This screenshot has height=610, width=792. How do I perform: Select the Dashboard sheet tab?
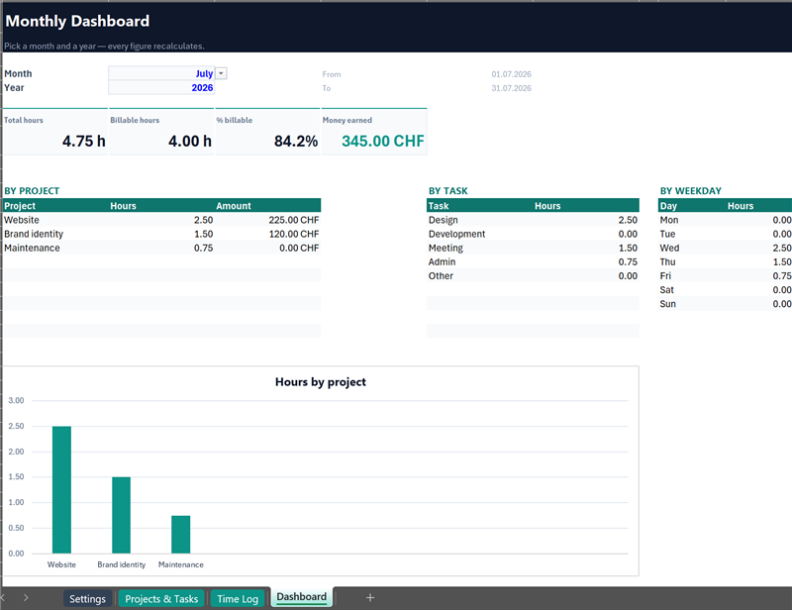(x=302, y=597)
